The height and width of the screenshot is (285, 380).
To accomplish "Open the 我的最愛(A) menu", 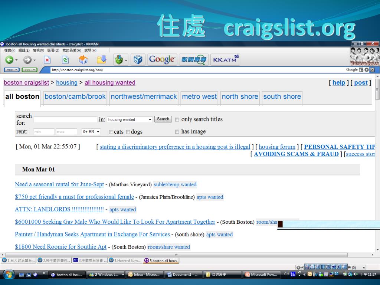I will [72, 50].
